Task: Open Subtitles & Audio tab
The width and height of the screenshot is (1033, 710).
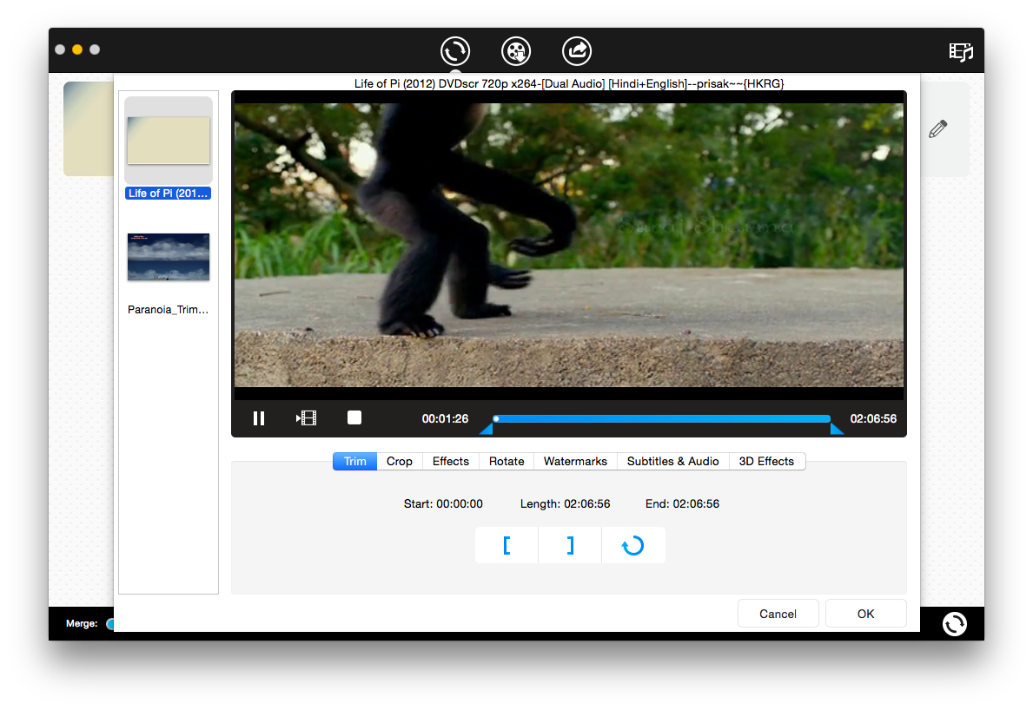Action: (673, 461)
